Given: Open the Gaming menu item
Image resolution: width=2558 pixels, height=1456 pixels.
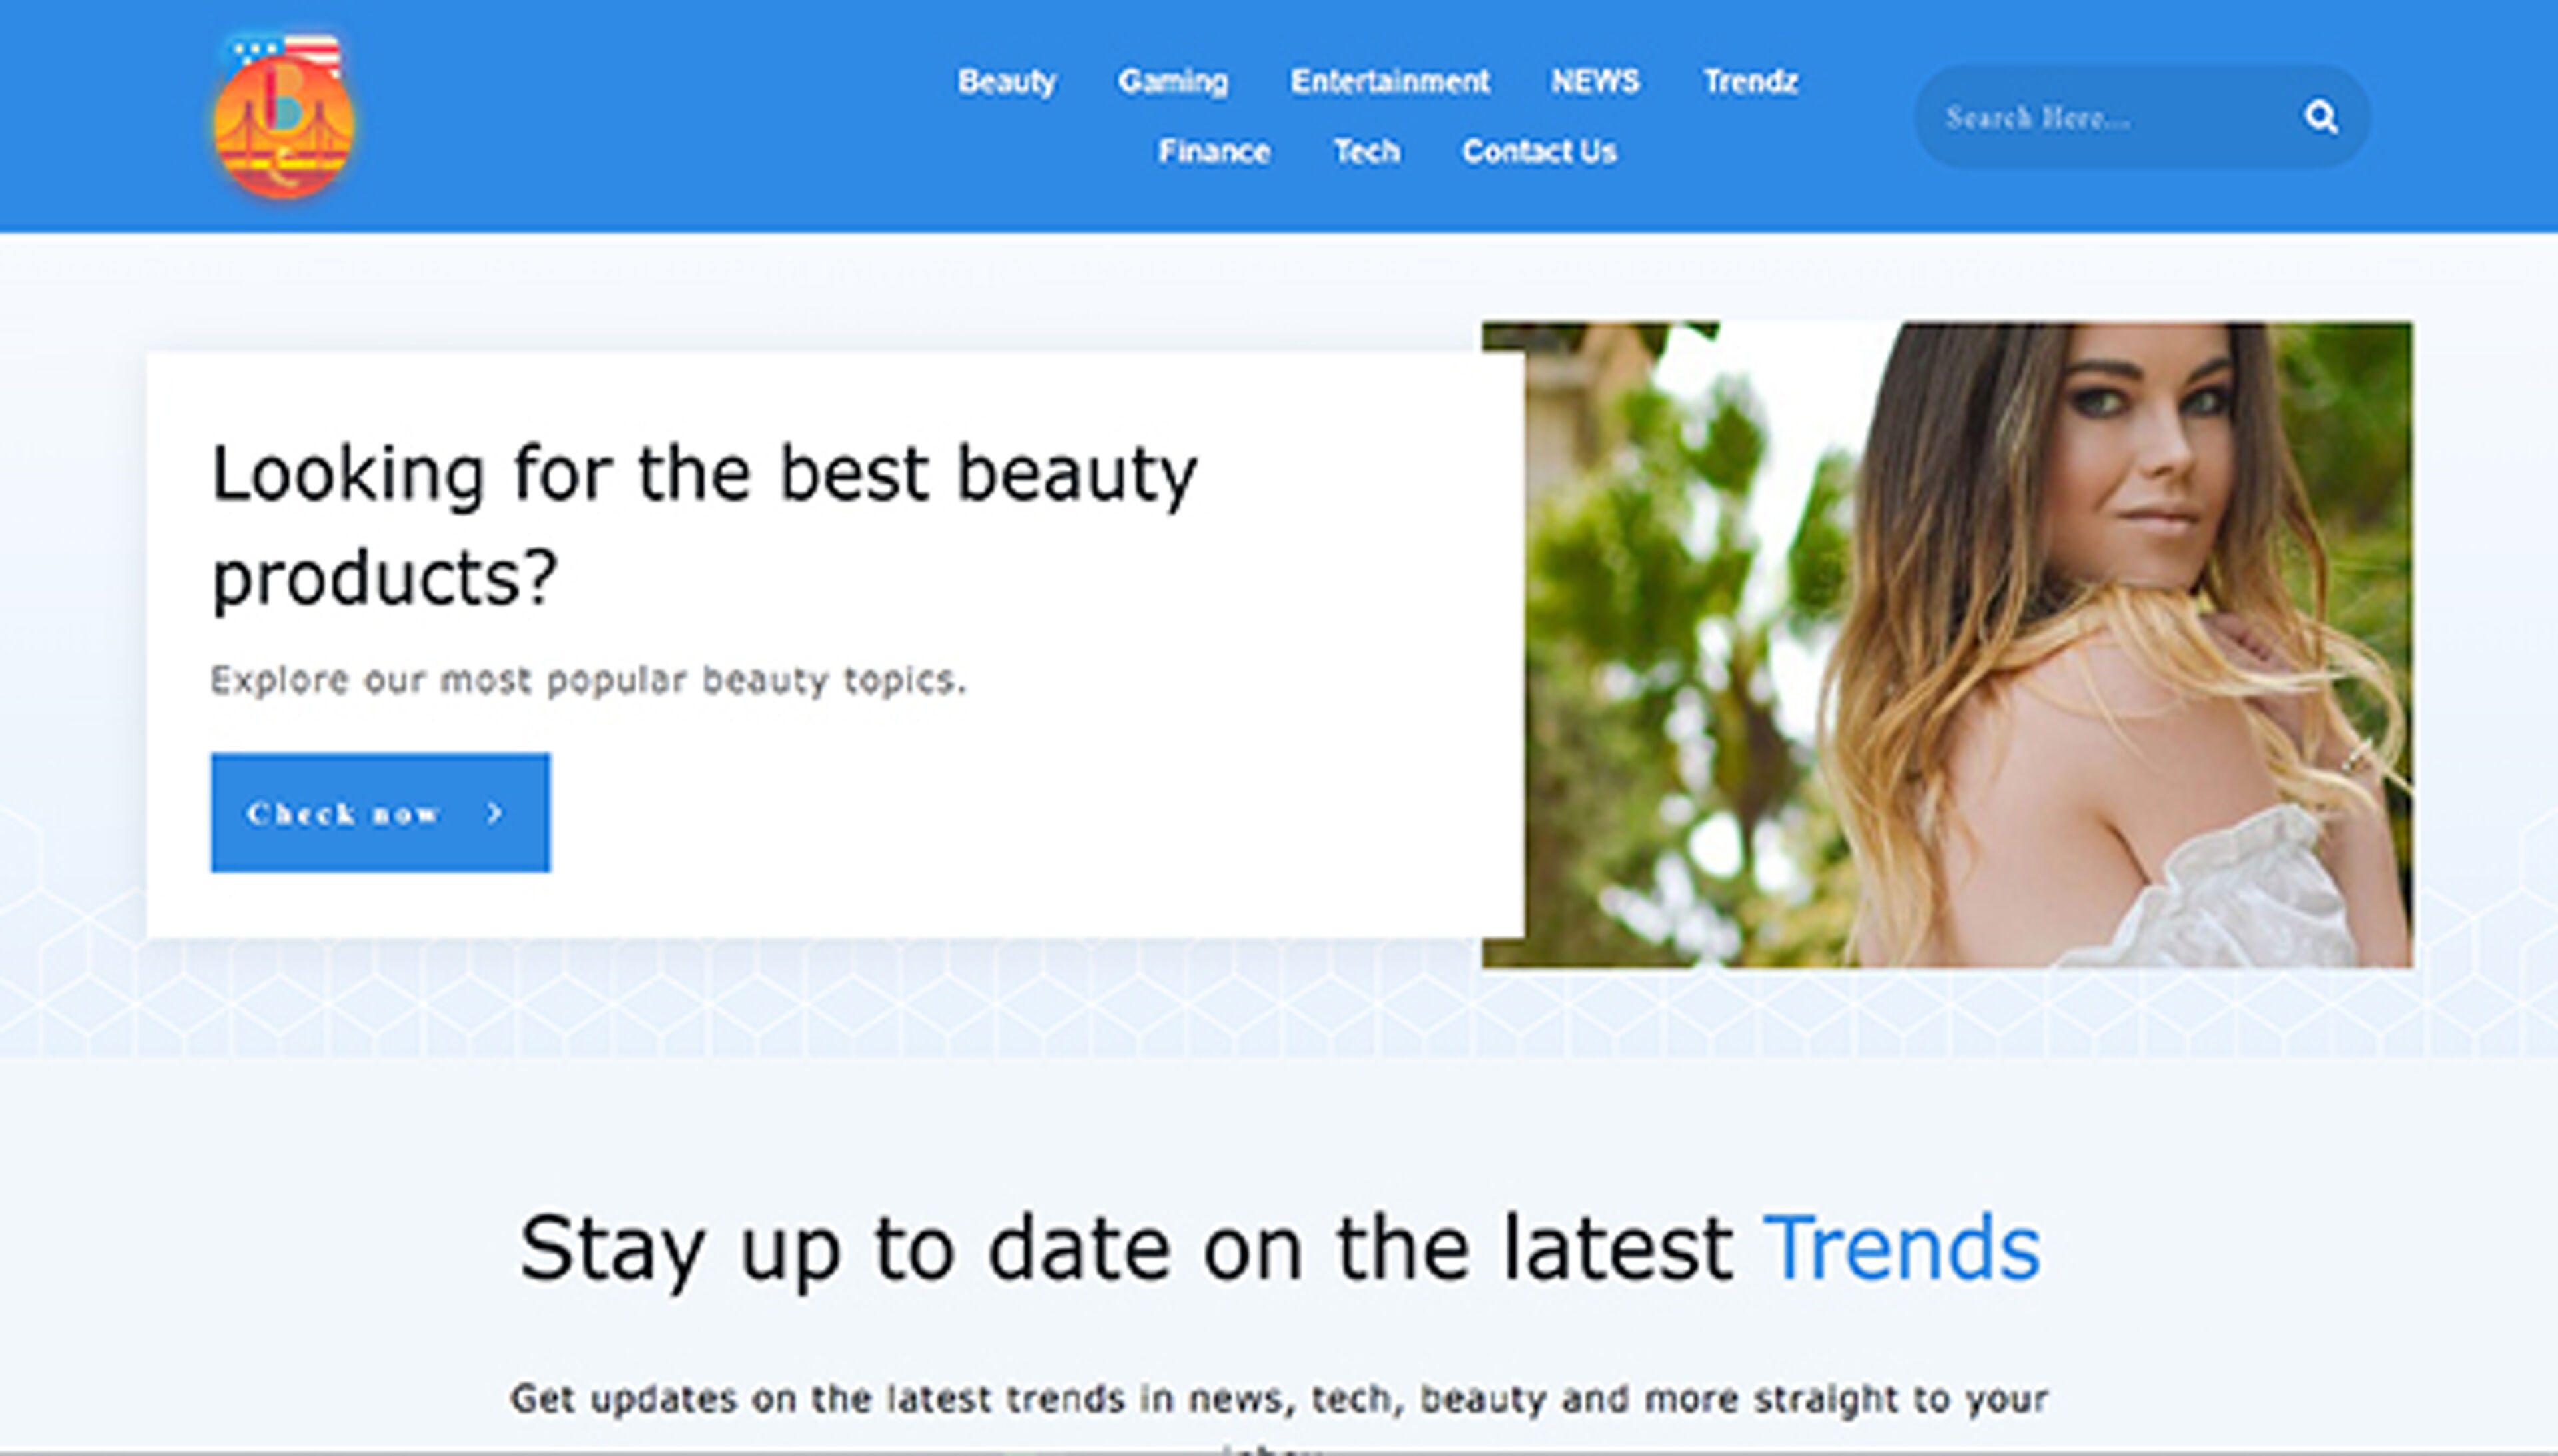Looking at the screenshot, I should [1172, 81].
